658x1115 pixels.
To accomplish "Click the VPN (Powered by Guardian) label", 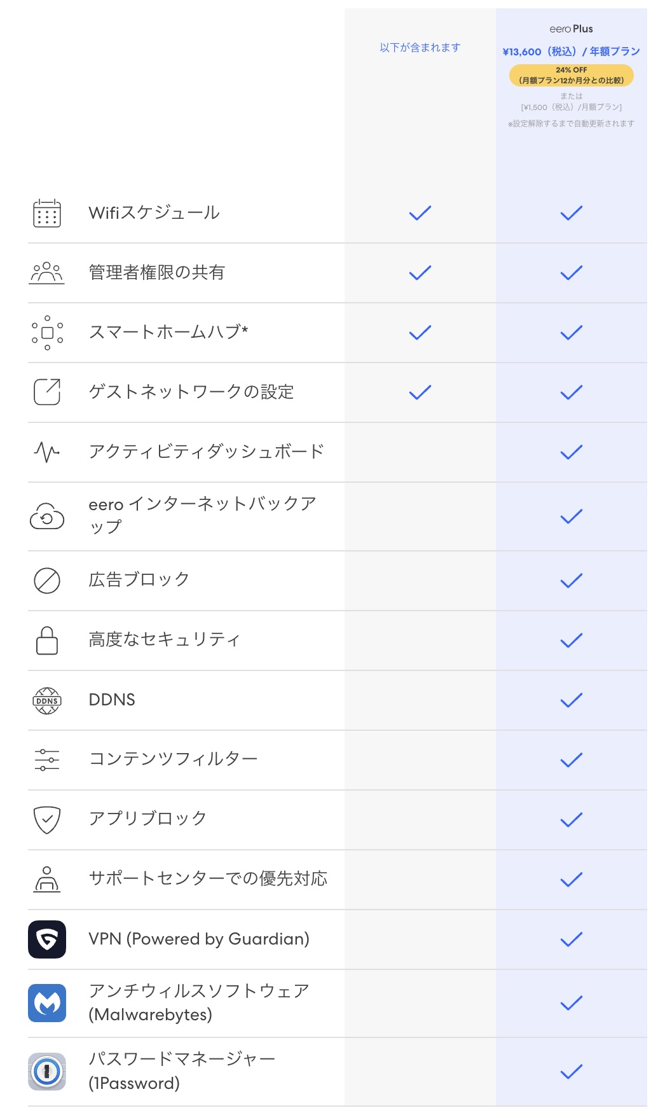I will coord(199,939).
